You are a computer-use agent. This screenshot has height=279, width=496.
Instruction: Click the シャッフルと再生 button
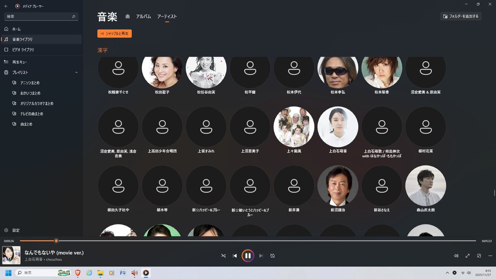point(114,33)
